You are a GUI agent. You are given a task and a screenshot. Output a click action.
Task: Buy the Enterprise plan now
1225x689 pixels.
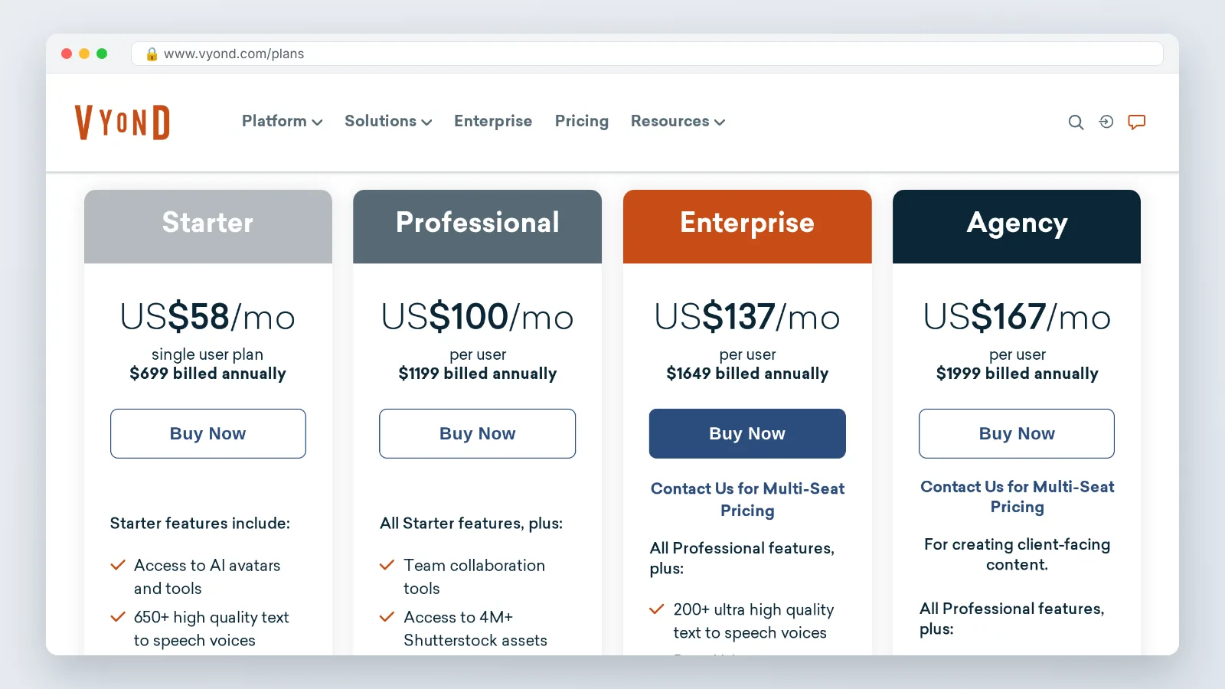(747, 433)
